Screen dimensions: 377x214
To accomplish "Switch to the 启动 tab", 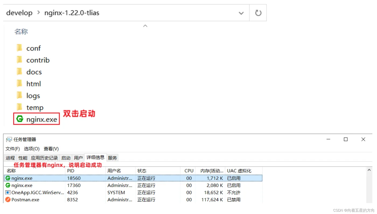I will pyautogui.click(x=66, y=158).
